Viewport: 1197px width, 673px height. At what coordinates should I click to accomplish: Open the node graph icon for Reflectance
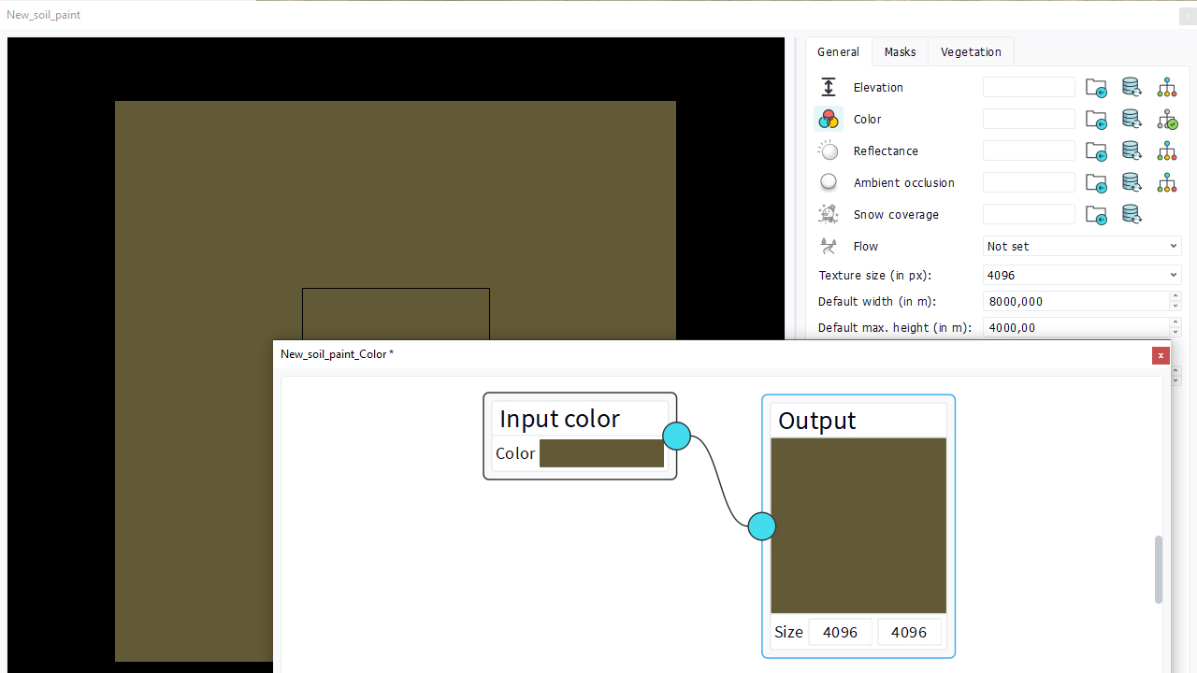coord(1167,150)
